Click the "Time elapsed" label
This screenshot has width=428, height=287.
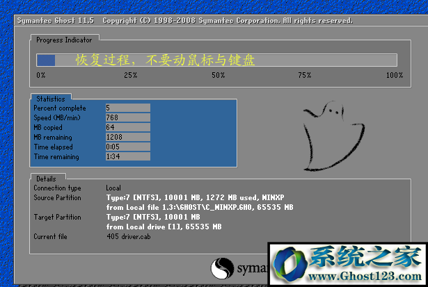coord(54,147)
